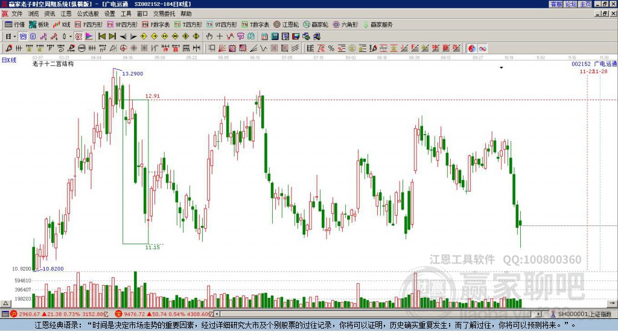Open the 公式选股 menu
Viewport: 618px width, 331px height.
pos(88,14)
